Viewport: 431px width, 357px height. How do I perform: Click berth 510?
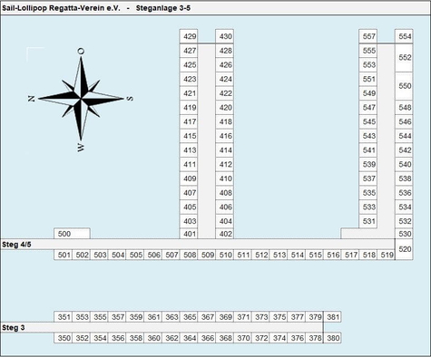[225, 255]
